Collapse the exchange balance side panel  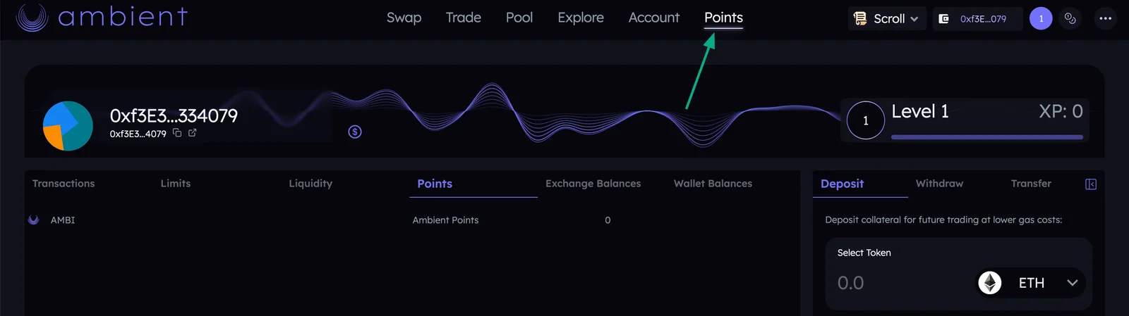click(x=1091, y=184)
